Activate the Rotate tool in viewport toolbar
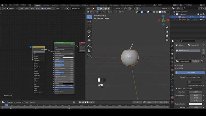The height and width of the screenshot is (116, 206). pyautogui.click(x=89, y=32)
